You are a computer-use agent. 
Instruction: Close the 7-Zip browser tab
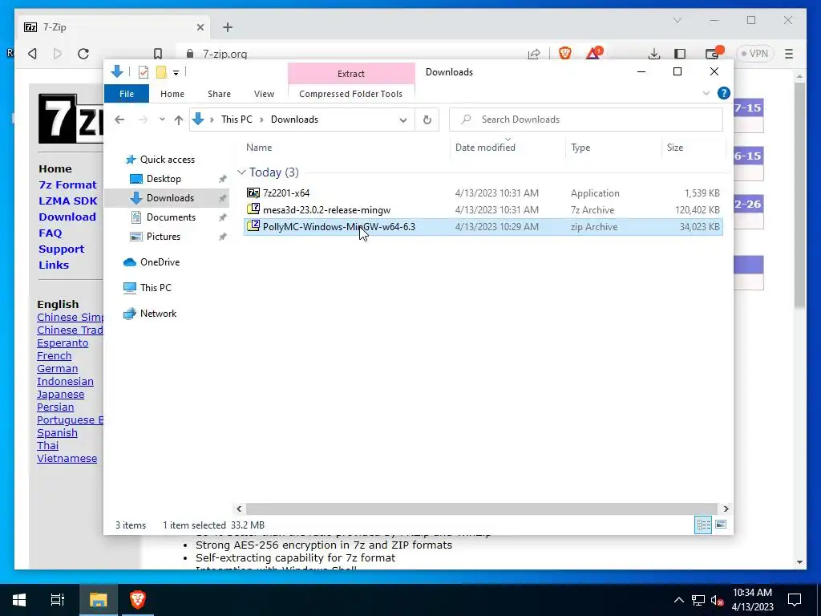pos(200,27)
